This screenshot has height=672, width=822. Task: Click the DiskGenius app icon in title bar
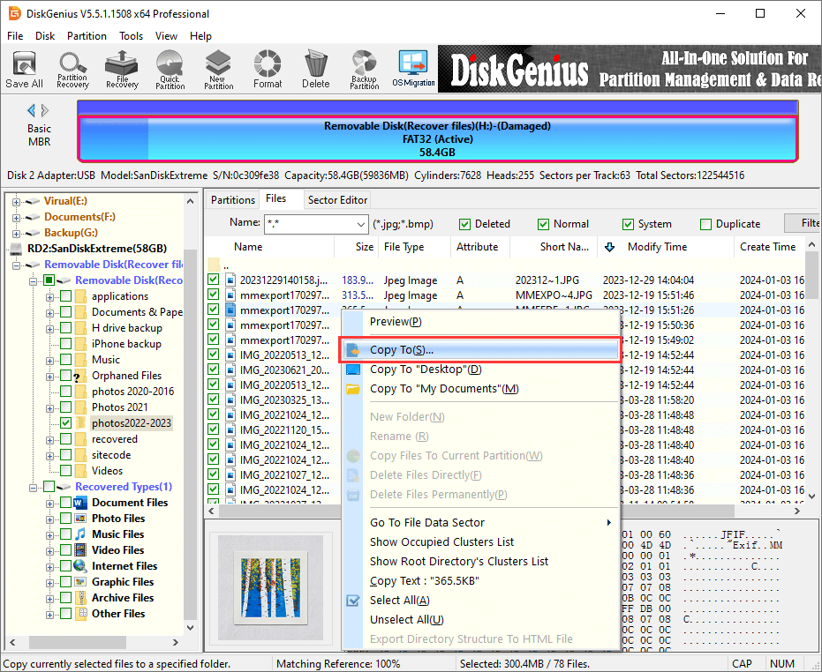click(14, 13)
